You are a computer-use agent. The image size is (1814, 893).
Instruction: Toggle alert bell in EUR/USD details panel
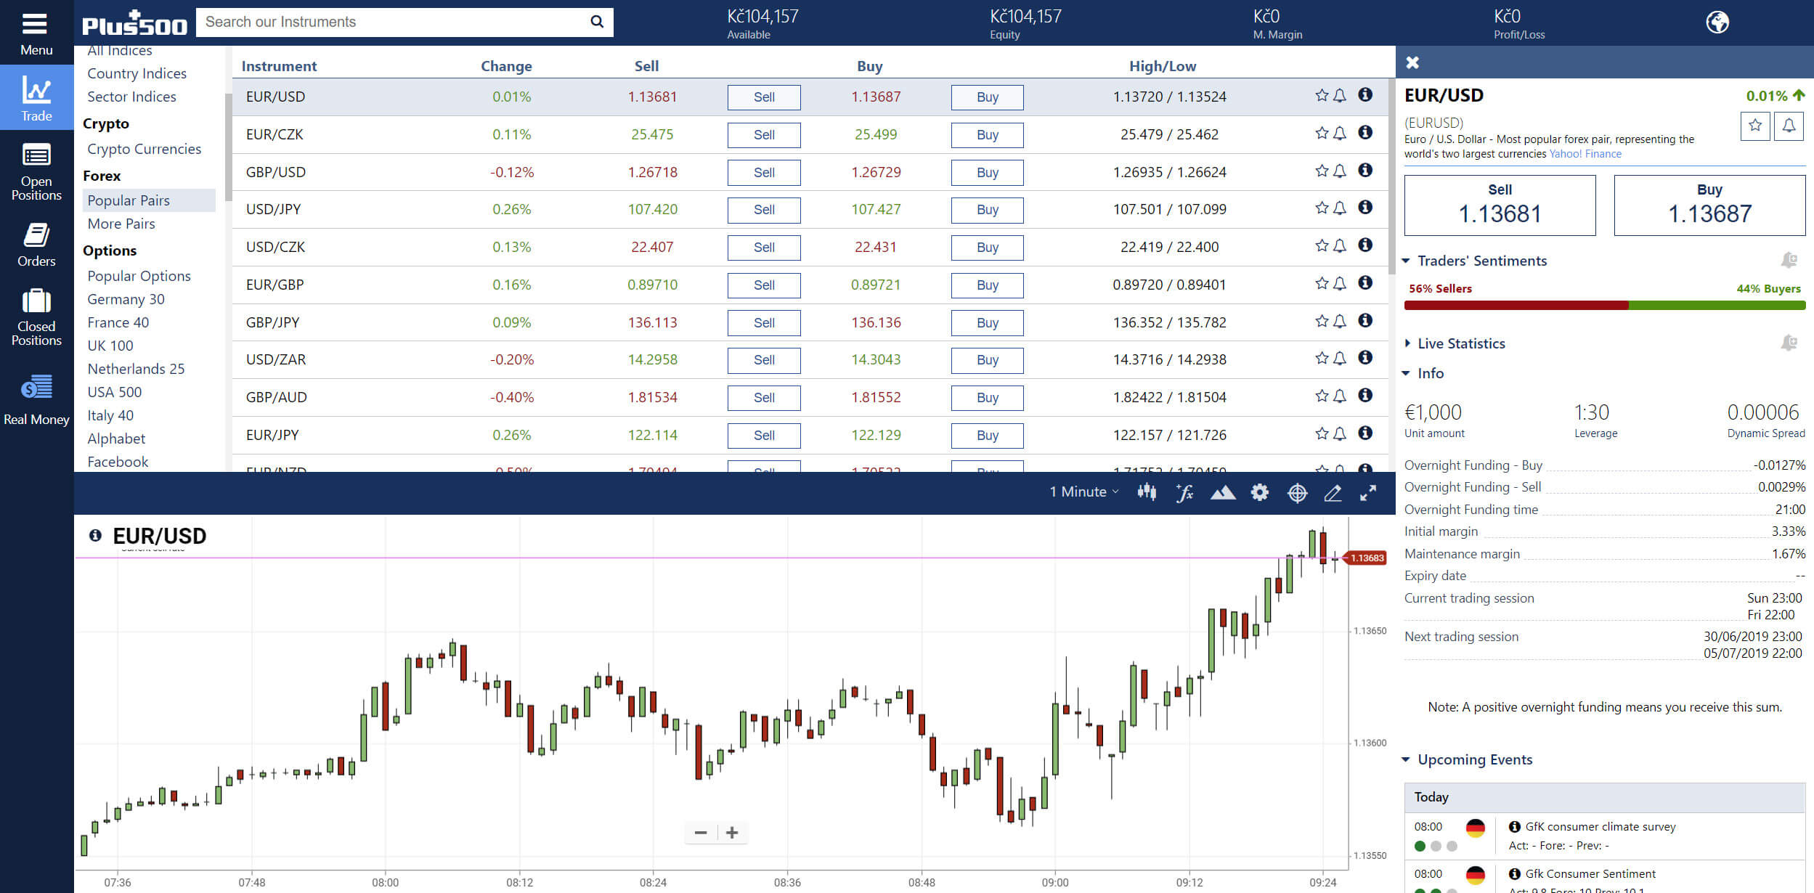pyautogui.click(x=1789, y=126)
